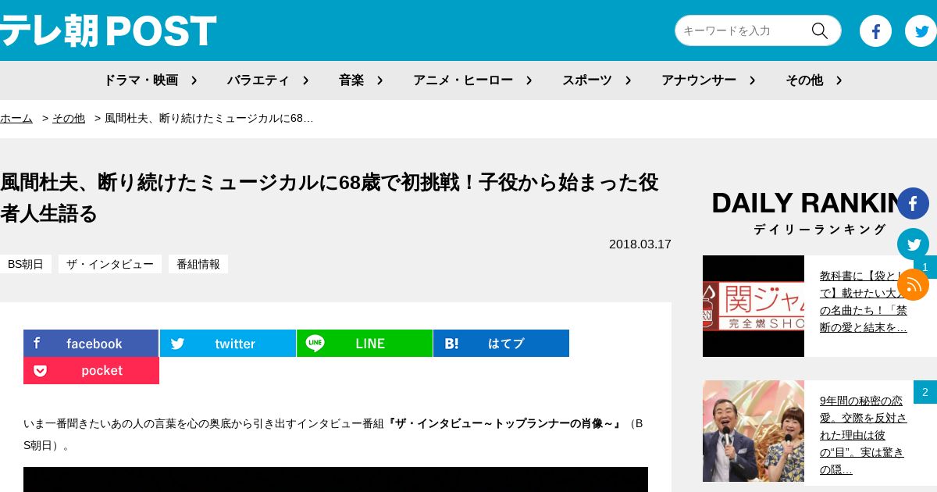The height and width of the screenshot is (492, 937).
Task: Expand chevron next to その他 in navigation
Action: pos(839,80)
